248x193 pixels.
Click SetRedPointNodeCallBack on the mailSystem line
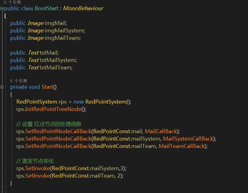tap(58, 139)
